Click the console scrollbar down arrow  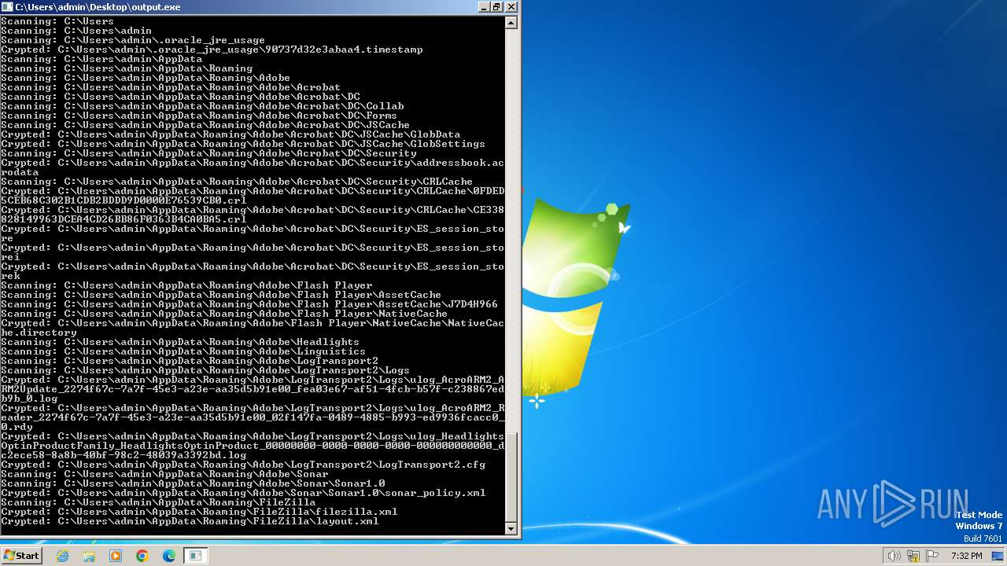pyautogui.click(x=511, y=529)
